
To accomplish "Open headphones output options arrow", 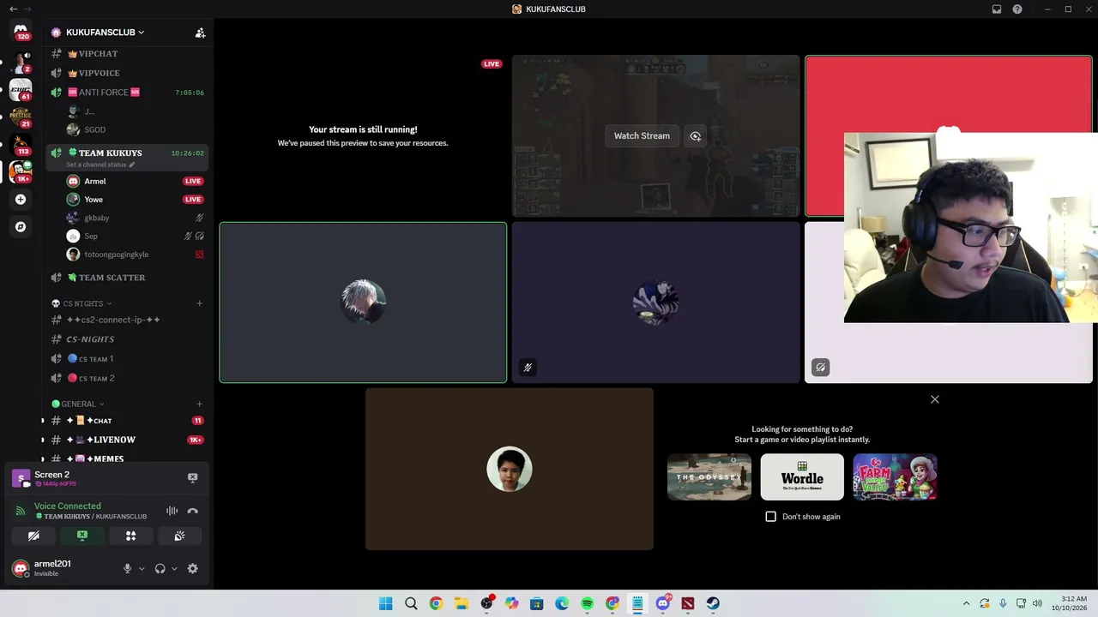I will pyautogui.click(x=174, y=568).
